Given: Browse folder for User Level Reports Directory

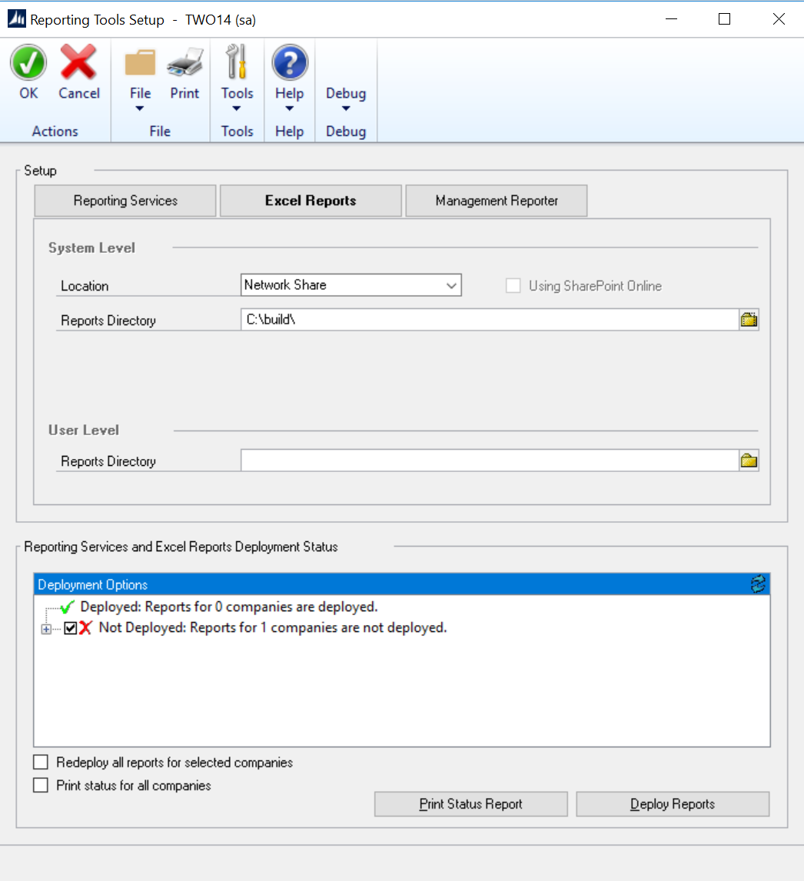Looking at the screenshot, I should 749,460.
